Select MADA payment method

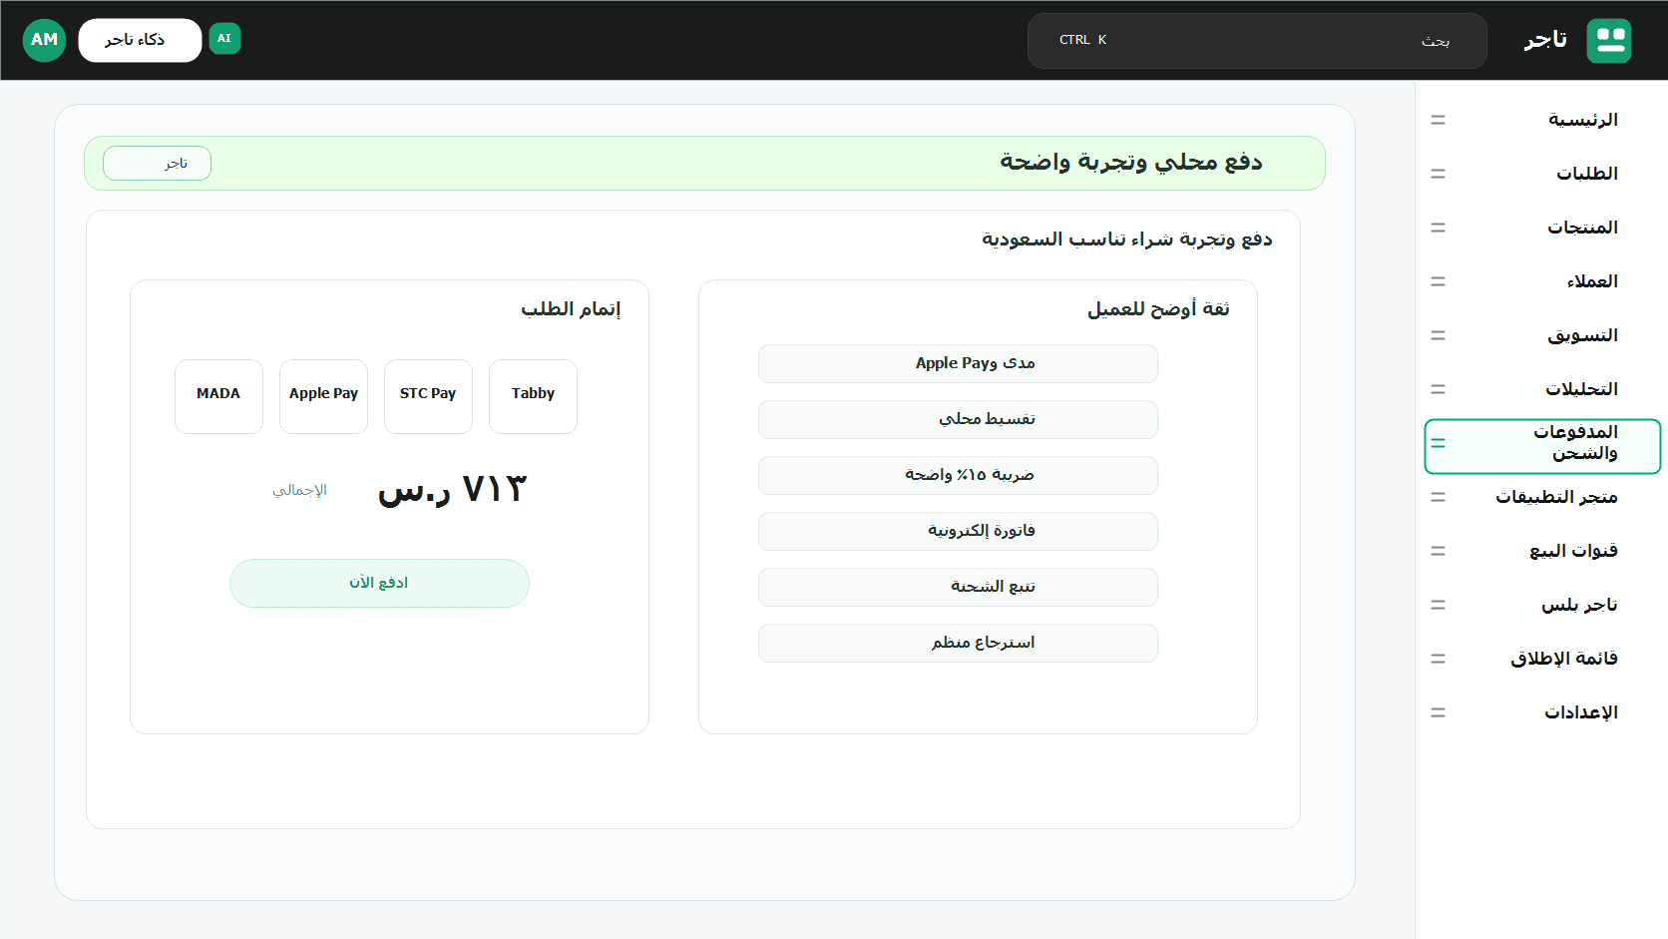point(218,396)
